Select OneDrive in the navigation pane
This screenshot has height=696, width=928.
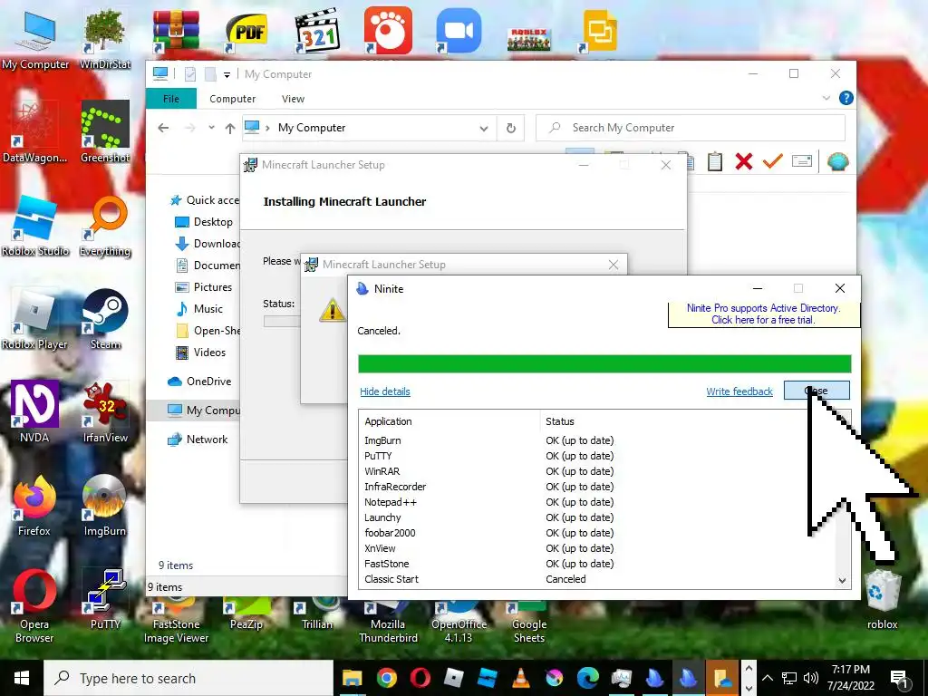(x=199, y=382)
